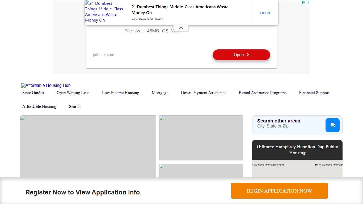View the large main property photo
Viewport: 363px width, 204px height.
coord(88,146)
